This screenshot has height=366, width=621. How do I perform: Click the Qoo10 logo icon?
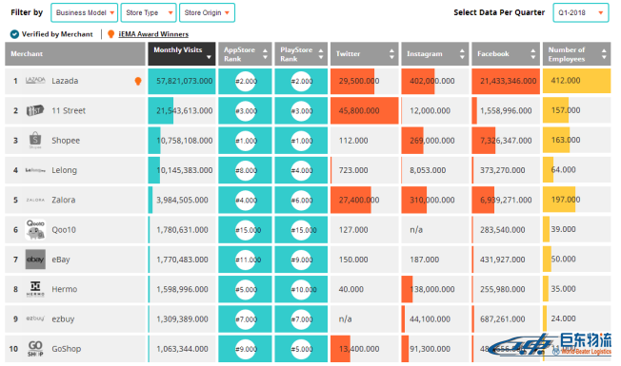pyautogui.click(x=35, y=230)
